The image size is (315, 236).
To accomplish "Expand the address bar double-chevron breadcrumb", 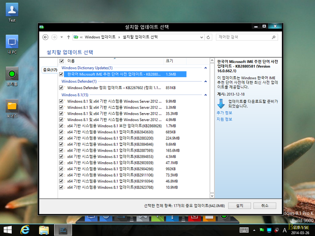I will [x=81, y=37].
